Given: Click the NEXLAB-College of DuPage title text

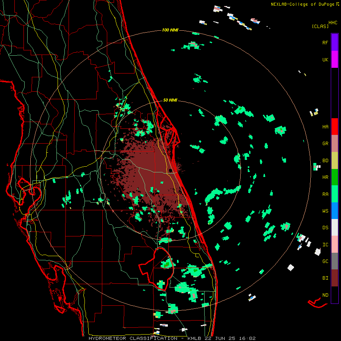Looking at the screenshot, I should 303,4.
